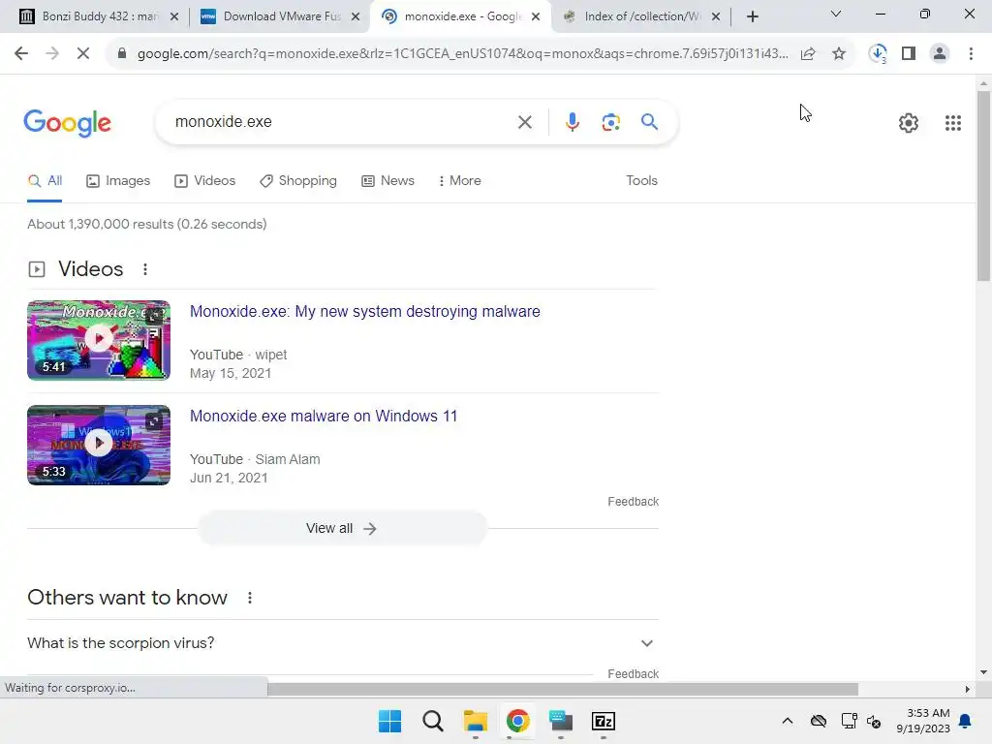The width and height of the screenshot is (992, 744).
Task: Clear the search box with X icon
Action: [x=524, y=122]
